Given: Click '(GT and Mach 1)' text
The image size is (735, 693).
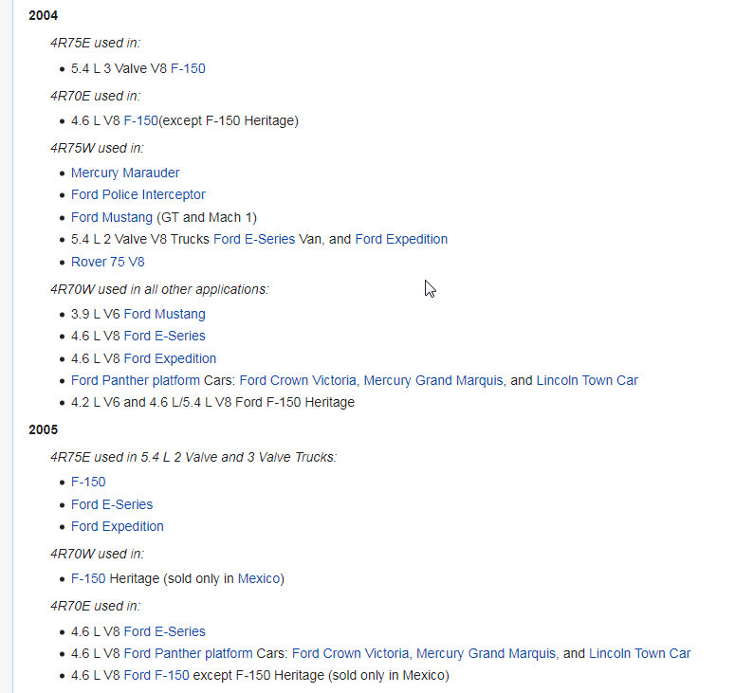Looking at the screenshot, I should tap(207, 217).
